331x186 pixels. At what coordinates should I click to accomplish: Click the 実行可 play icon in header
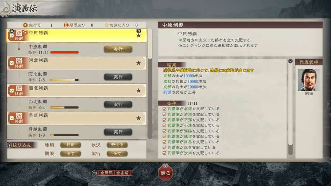tap(25, 25)
